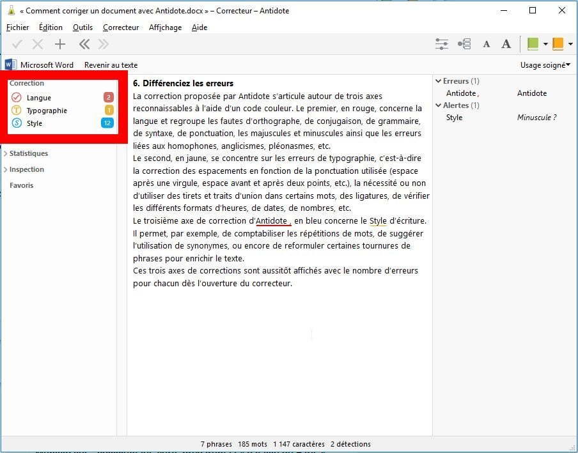Screen dimensions: 578x453
Task: Click '1 147 caractères' in the status bar
Action: coord(299,444)
